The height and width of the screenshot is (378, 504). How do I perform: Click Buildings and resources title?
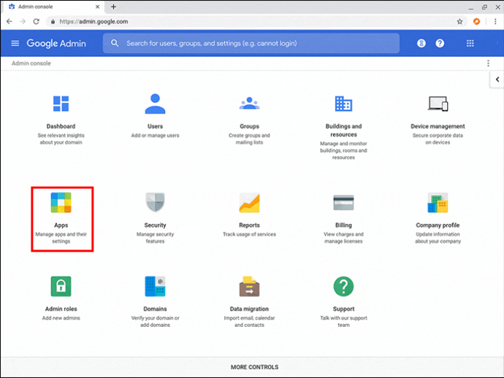343,131
